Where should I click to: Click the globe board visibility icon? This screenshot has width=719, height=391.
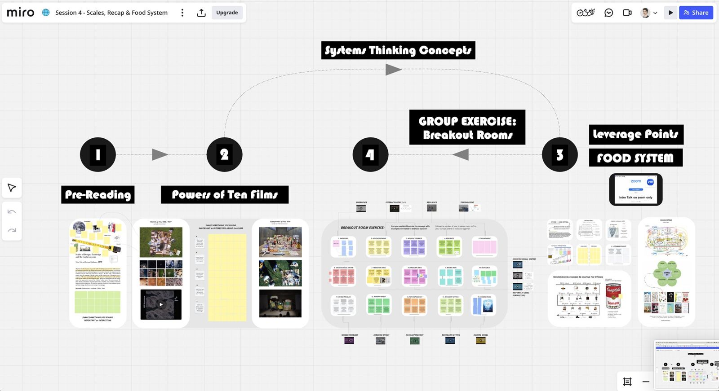coord(46,13)
